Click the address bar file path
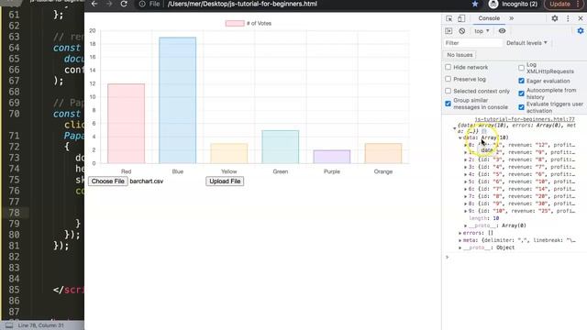Image resolution: width=587 pixels, height=330 pixels. [242, 4]
